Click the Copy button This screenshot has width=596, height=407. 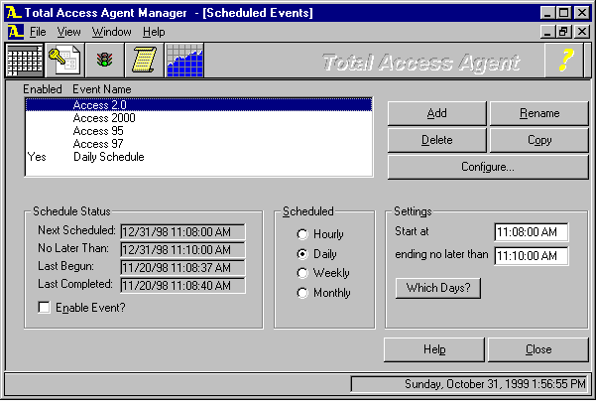539,140
